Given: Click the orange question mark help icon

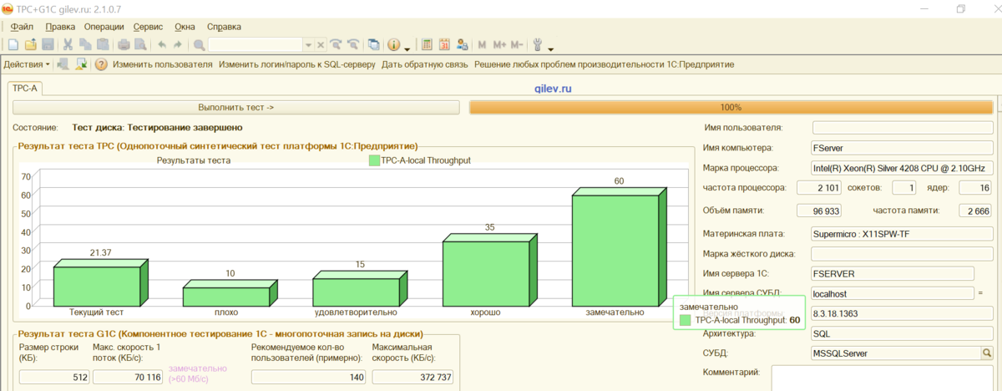Looking at the screenshot, I should tap(101, 64).
